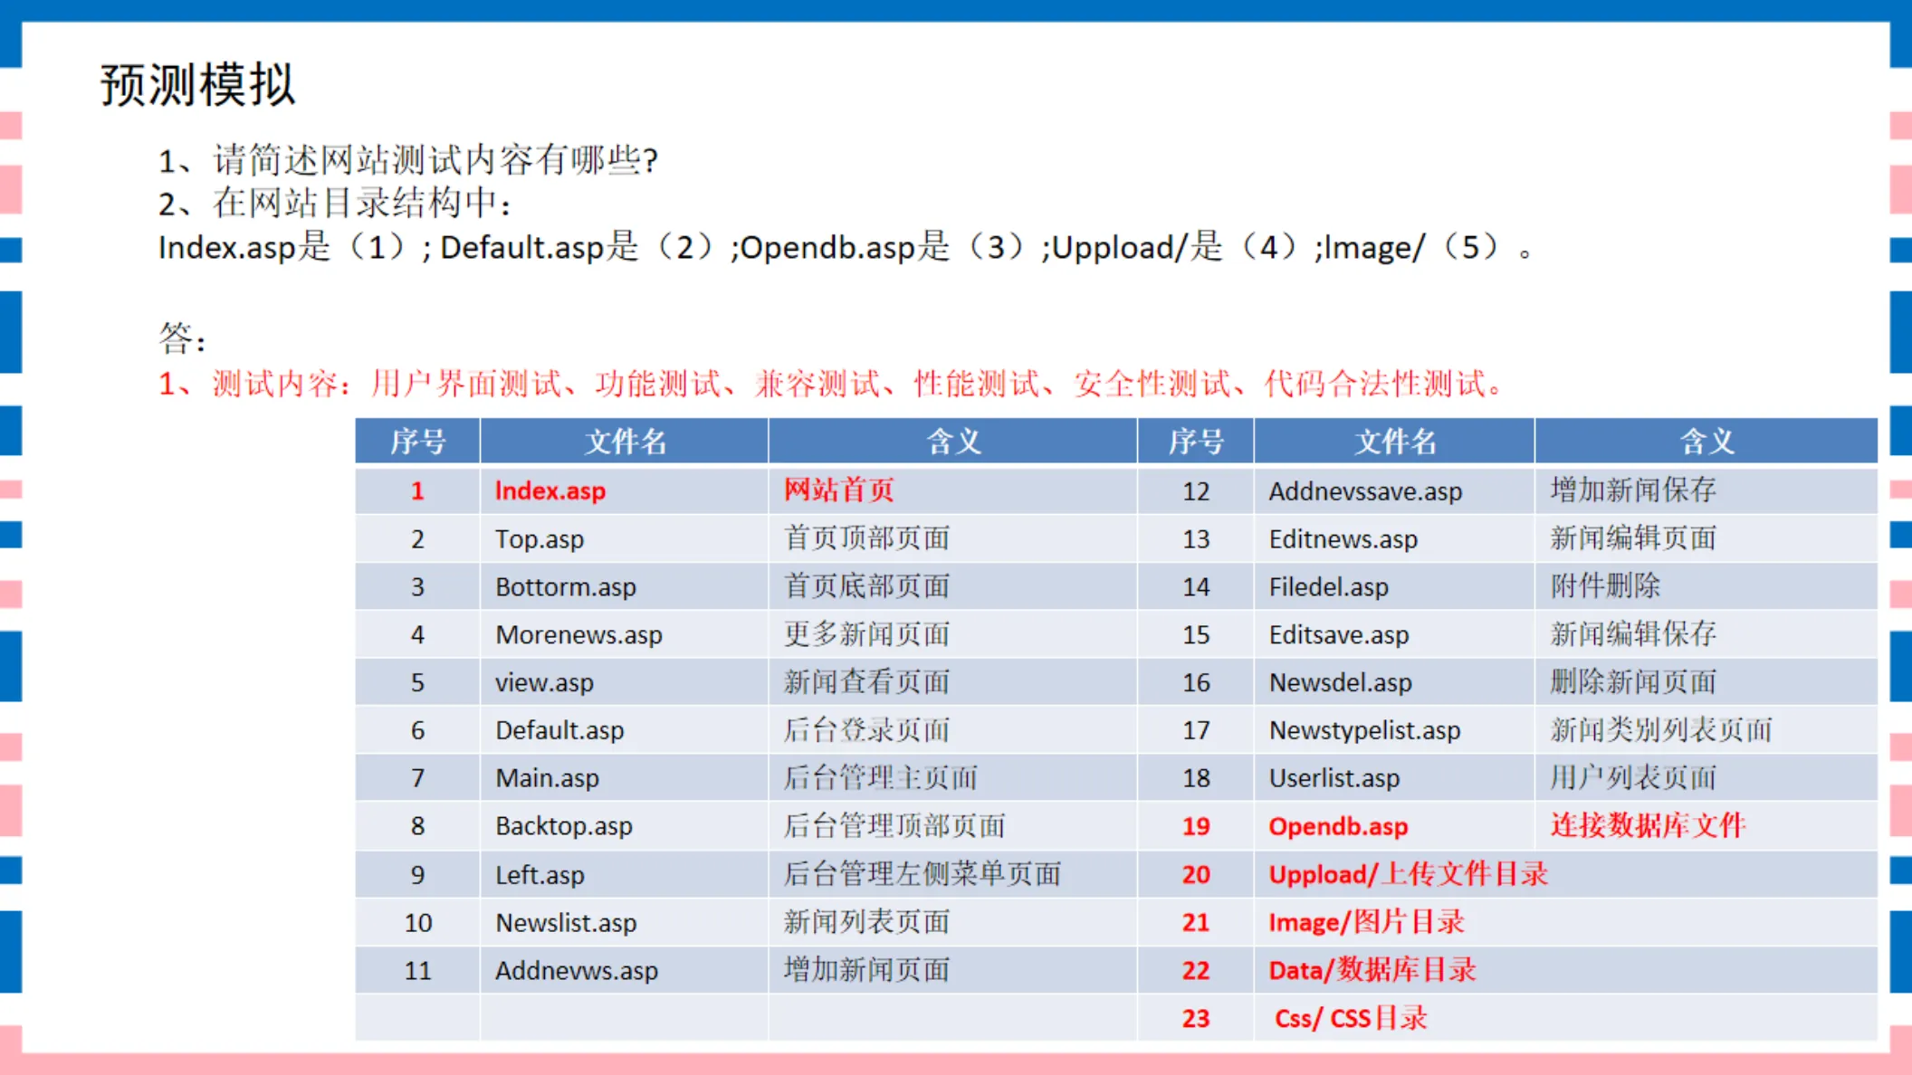This screenshot has height=1075, width=1912.
Task: Click sequence number 11 cell
Action: [x=417, y=971]
